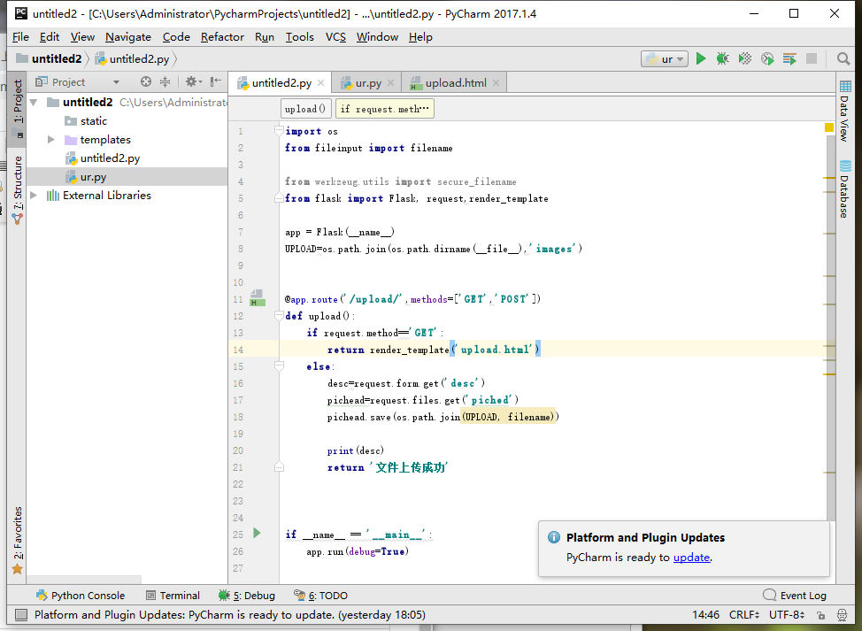Open the Favorites tool window
The height and width of the screenshot is (631, 862).
pos(18,541)
